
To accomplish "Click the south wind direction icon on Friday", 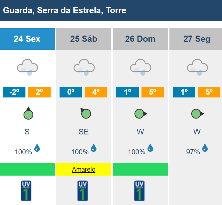I will 28,113.
